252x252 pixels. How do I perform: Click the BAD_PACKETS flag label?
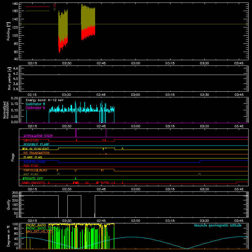[34, 183]
